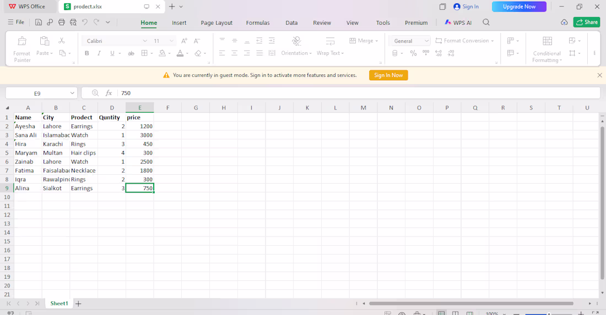Viewport: 606px width, 315px height.
Task: Switch to the Review tab
Action: (x=322, y=23)
